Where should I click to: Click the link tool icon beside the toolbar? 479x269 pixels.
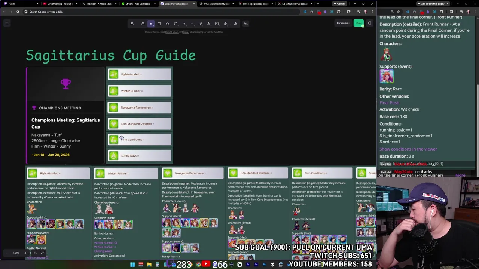pyautogui.click(x=246, y=24)
